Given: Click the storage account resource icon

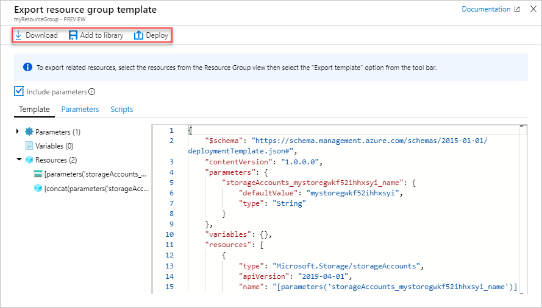Looking at the screenshot, I should point(38,174).
